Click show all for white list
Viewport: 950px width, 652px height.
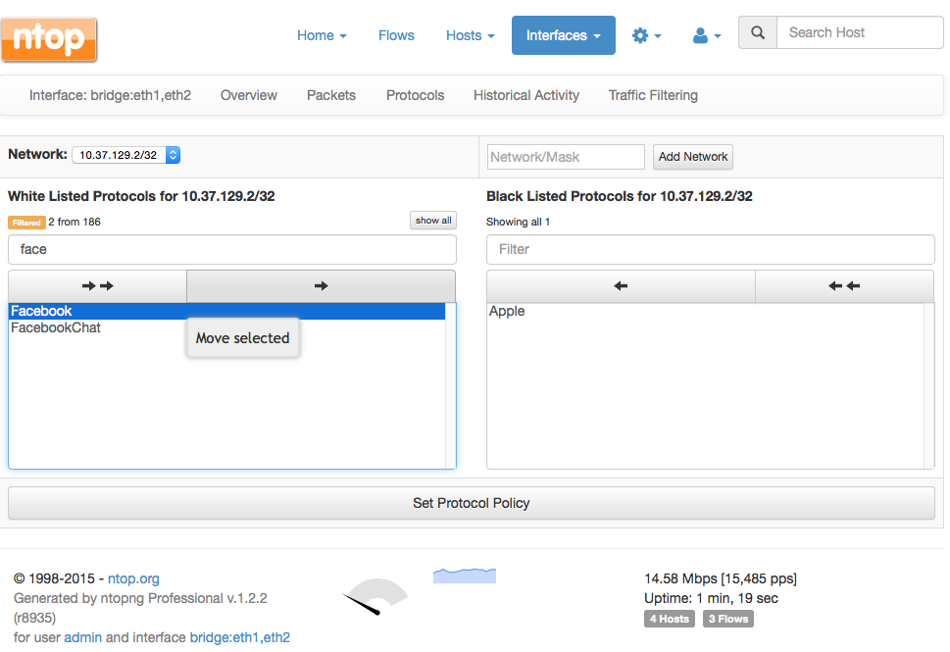point(433,221)
